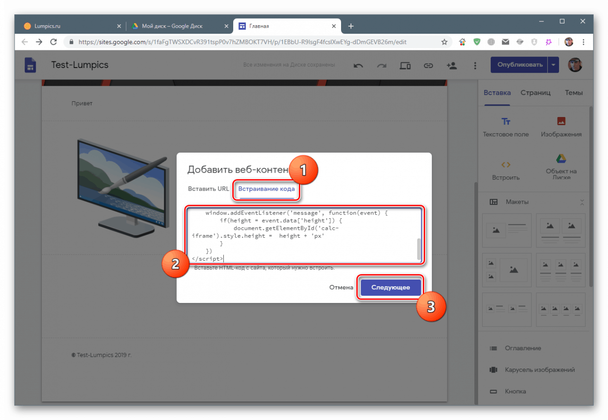Insert an object from Drive

[x=561, y=167]
